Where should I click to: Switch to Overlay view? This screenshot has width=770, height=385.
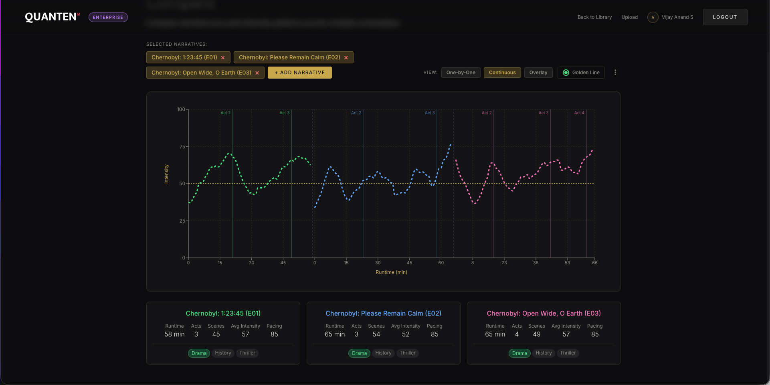(538, 73)
